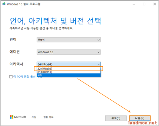Click the 뒤로(B) button

[x=116, y=118]
